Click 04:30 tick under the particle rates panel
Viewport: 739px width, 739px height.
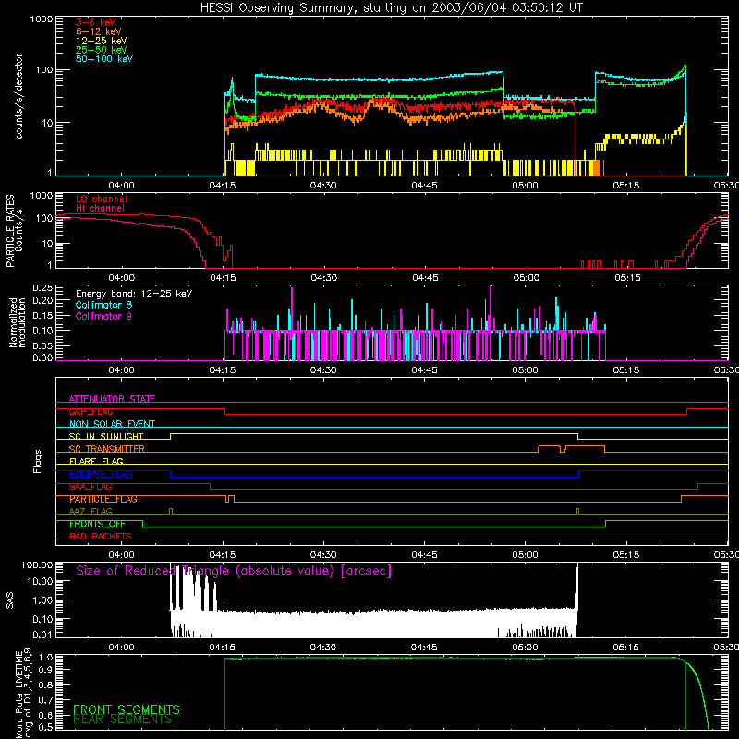pos(324,278)
